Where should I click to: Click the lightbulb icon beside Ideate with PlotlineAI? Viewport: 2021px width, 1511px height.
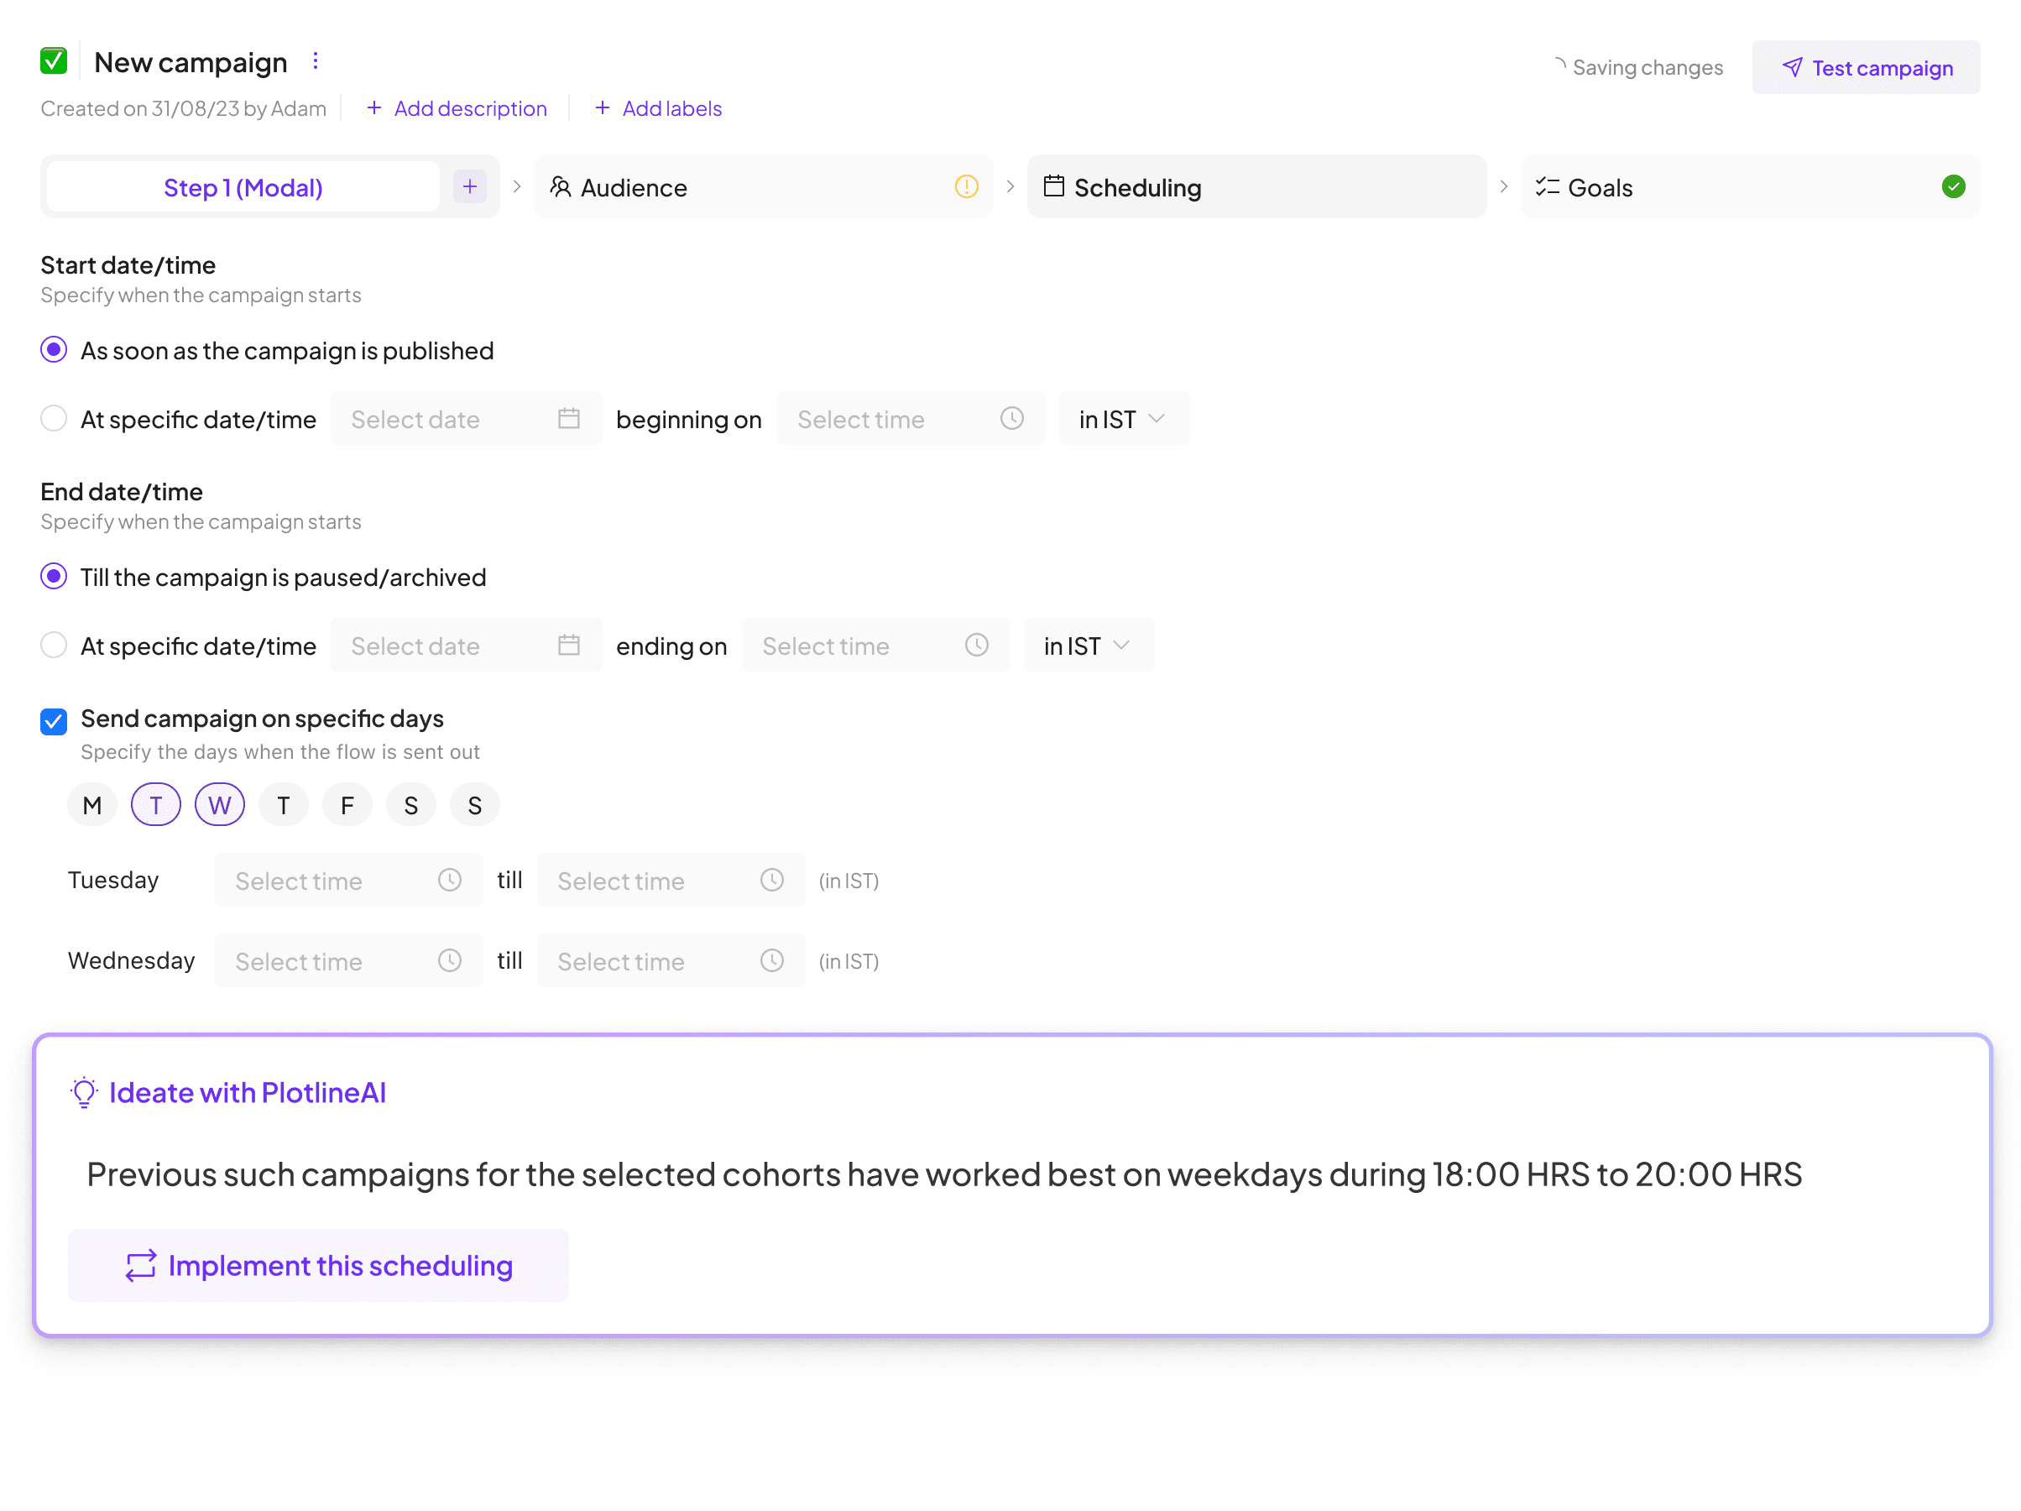tap(84, 1092)
